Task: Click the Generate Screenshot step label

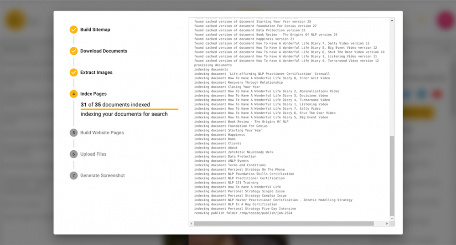Action: [x=102, y=175]
